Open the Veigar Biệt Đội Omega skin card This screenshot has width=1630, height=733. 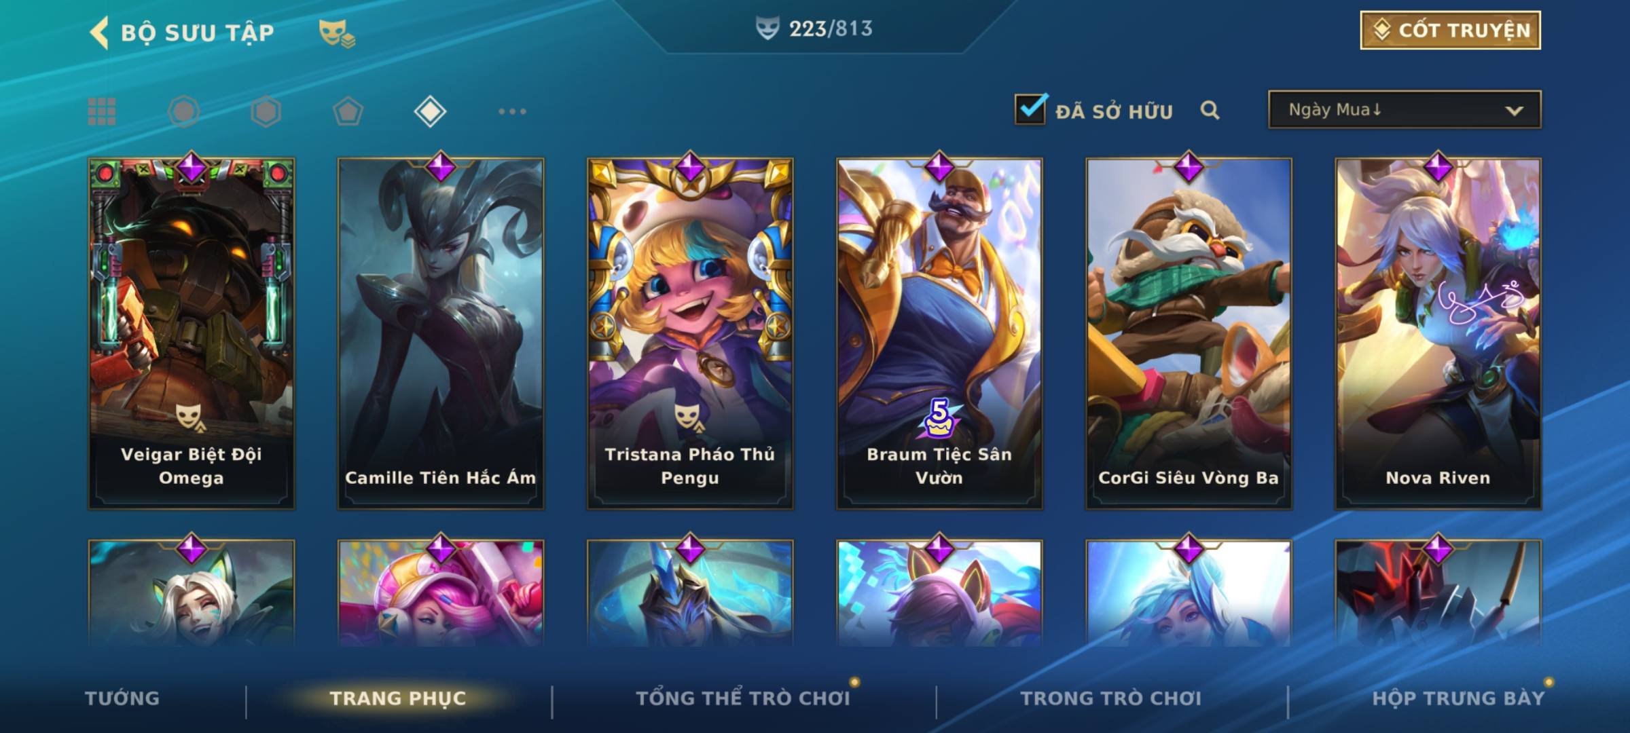pyautogui.click(x=192, y=333)
